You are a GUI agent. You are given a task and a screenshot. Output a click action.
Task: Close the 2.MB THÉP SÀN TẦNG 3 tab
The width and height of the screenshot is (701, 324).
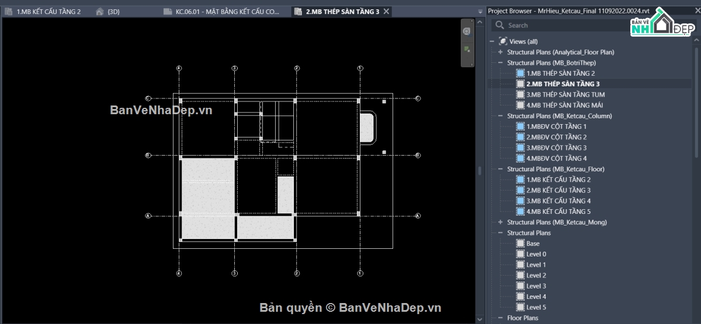(x=386, y=11)
